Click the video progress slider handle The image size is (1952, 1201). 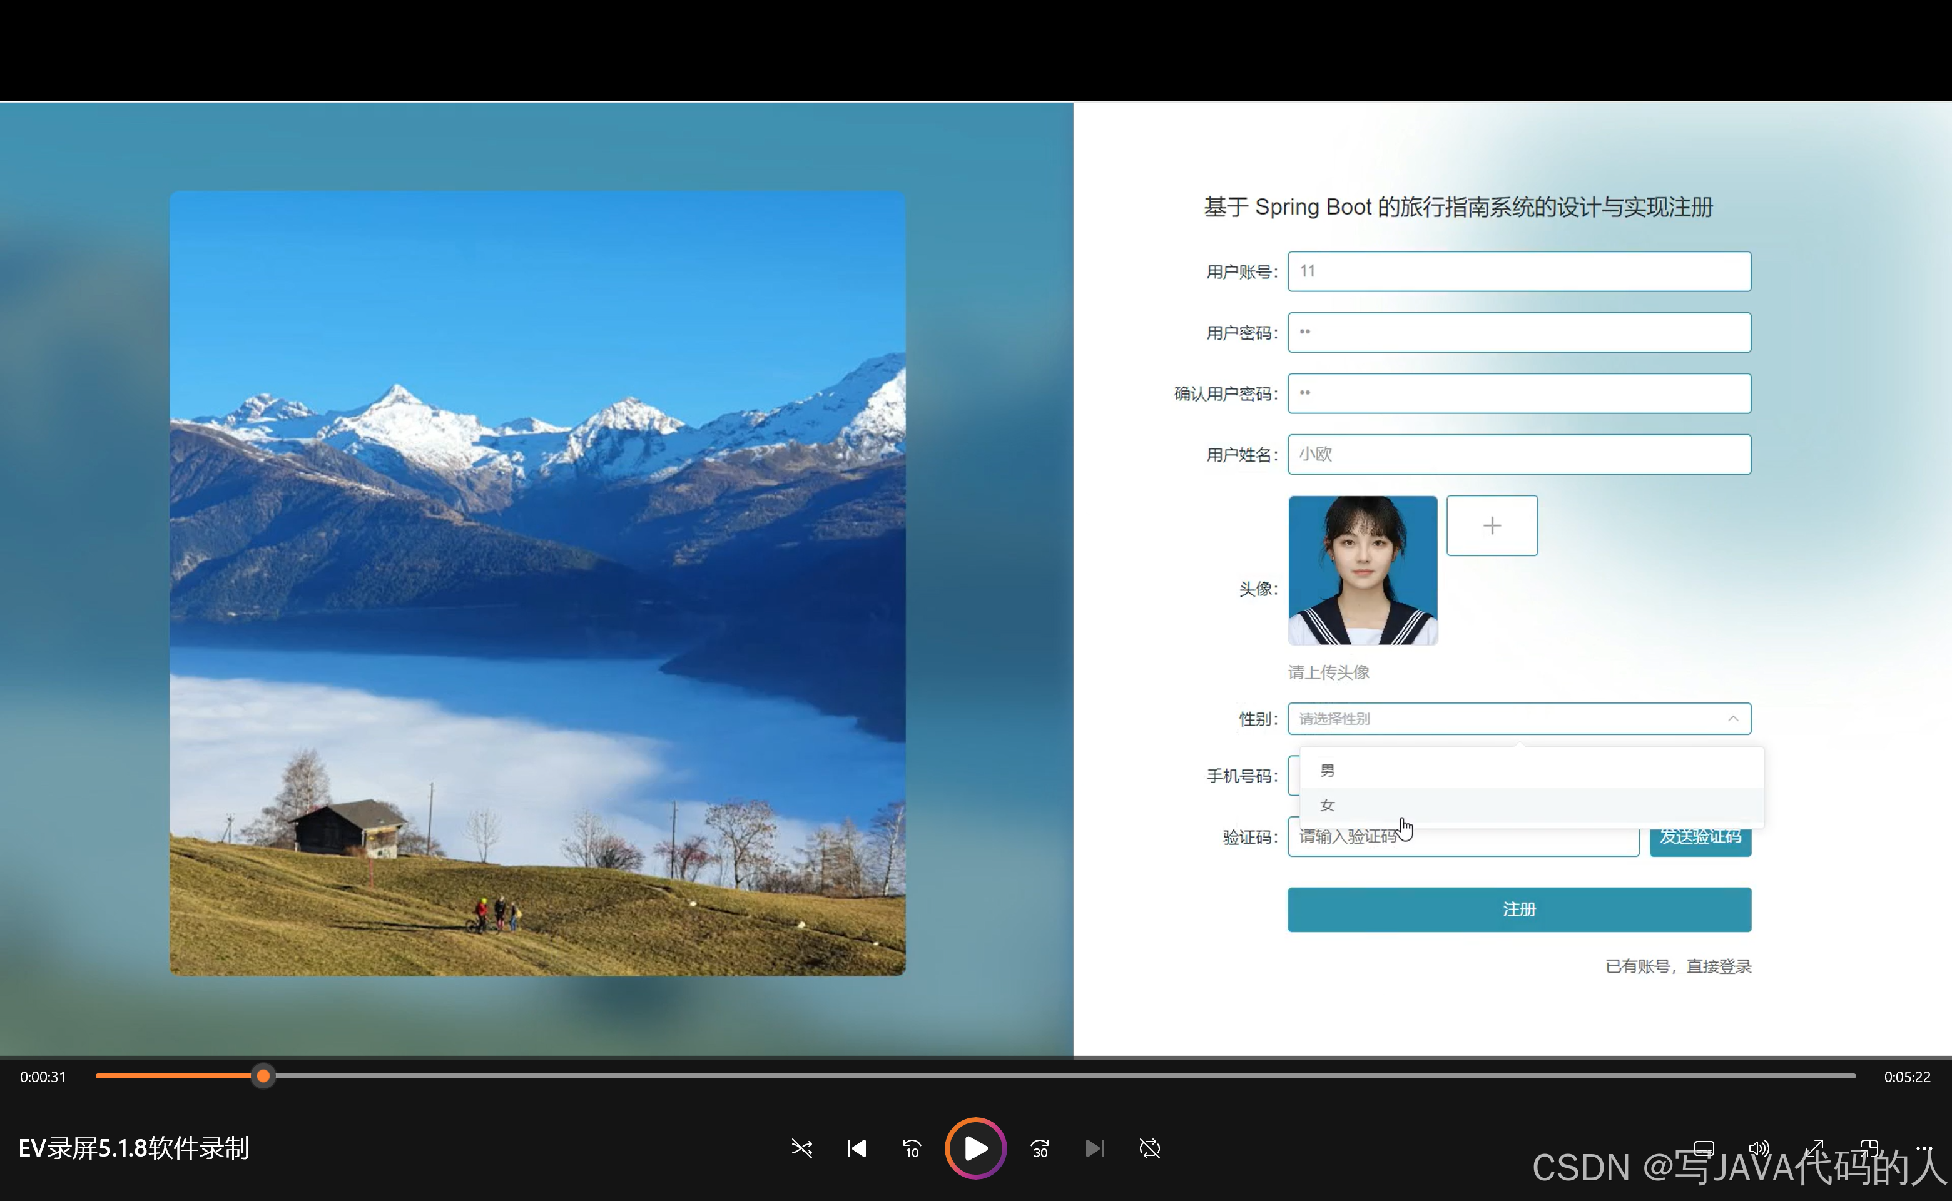point(263,1077)
